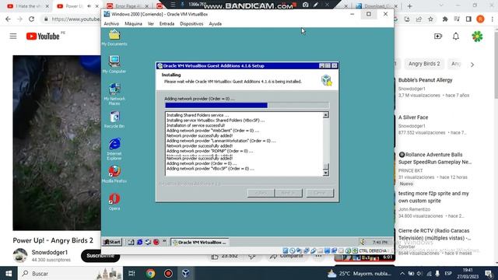498x280 pixels.
Task: Open YouTube notifications bell
Action: pyautogui.click(x=456, y=37)
